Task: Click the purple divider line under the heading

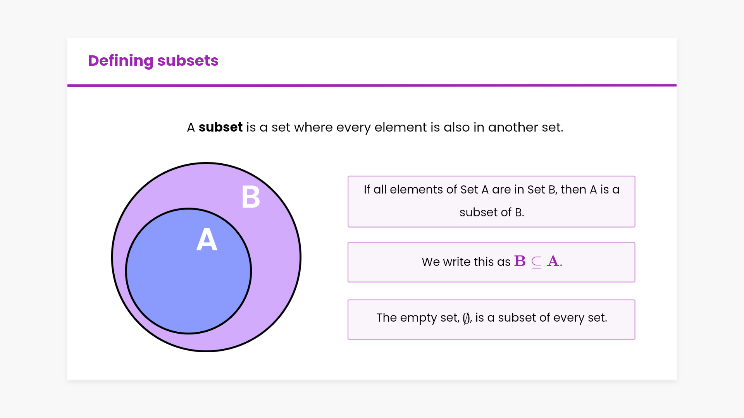Action: 372,85
